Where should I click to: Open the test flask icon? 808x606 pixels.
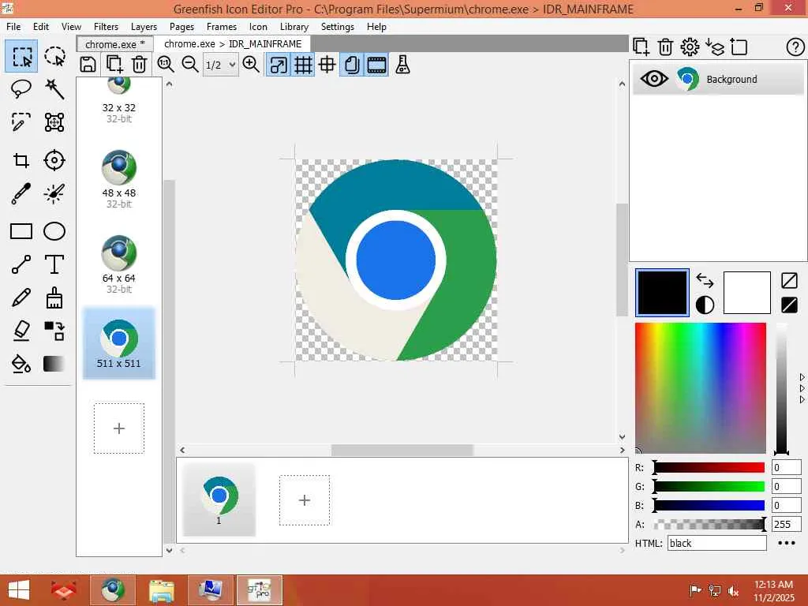pos(402,65)
